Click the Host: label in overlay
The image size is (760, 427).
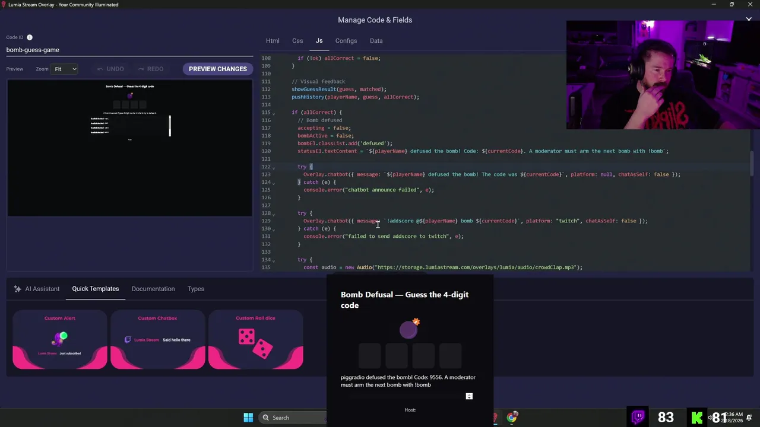click(x=410, y=410)
